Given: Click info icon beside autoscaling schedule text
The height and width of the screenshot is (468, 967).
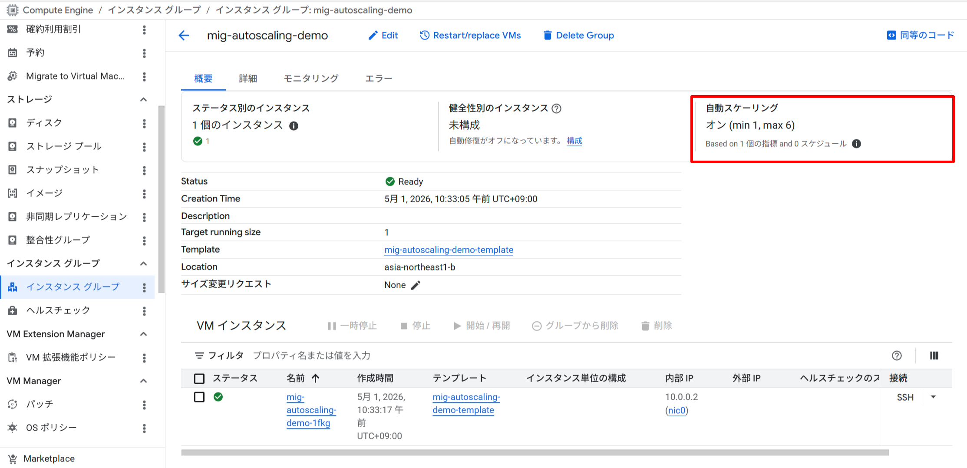Looking at the screenshot, I should pyautogui.click(x=856, y=144).
